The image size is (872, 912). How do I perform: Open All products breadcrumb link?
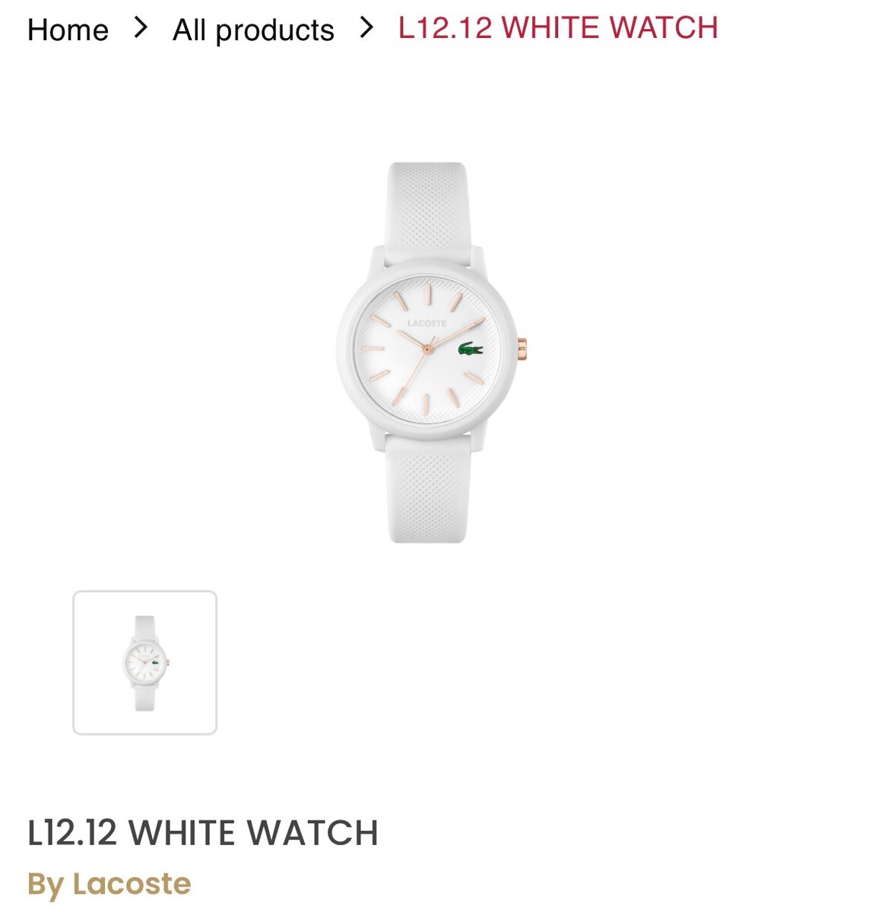pyautogui.click(x=253, y=30)
